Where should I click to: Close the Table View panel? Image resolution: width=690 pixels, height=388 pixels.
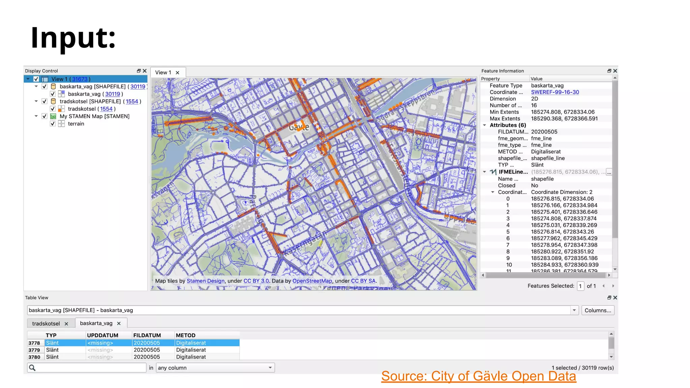[x=615, y=297]
